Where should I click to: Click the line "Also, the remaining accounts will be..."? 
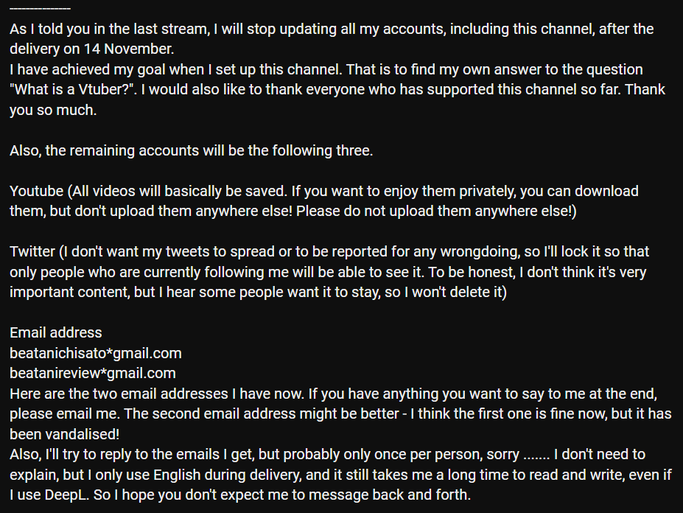(x=192, y=150)
